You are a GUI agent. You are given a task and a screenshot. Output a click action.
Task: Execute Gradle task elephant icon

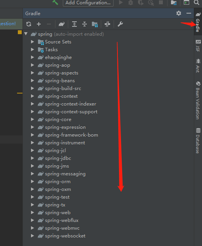[62, 24]
